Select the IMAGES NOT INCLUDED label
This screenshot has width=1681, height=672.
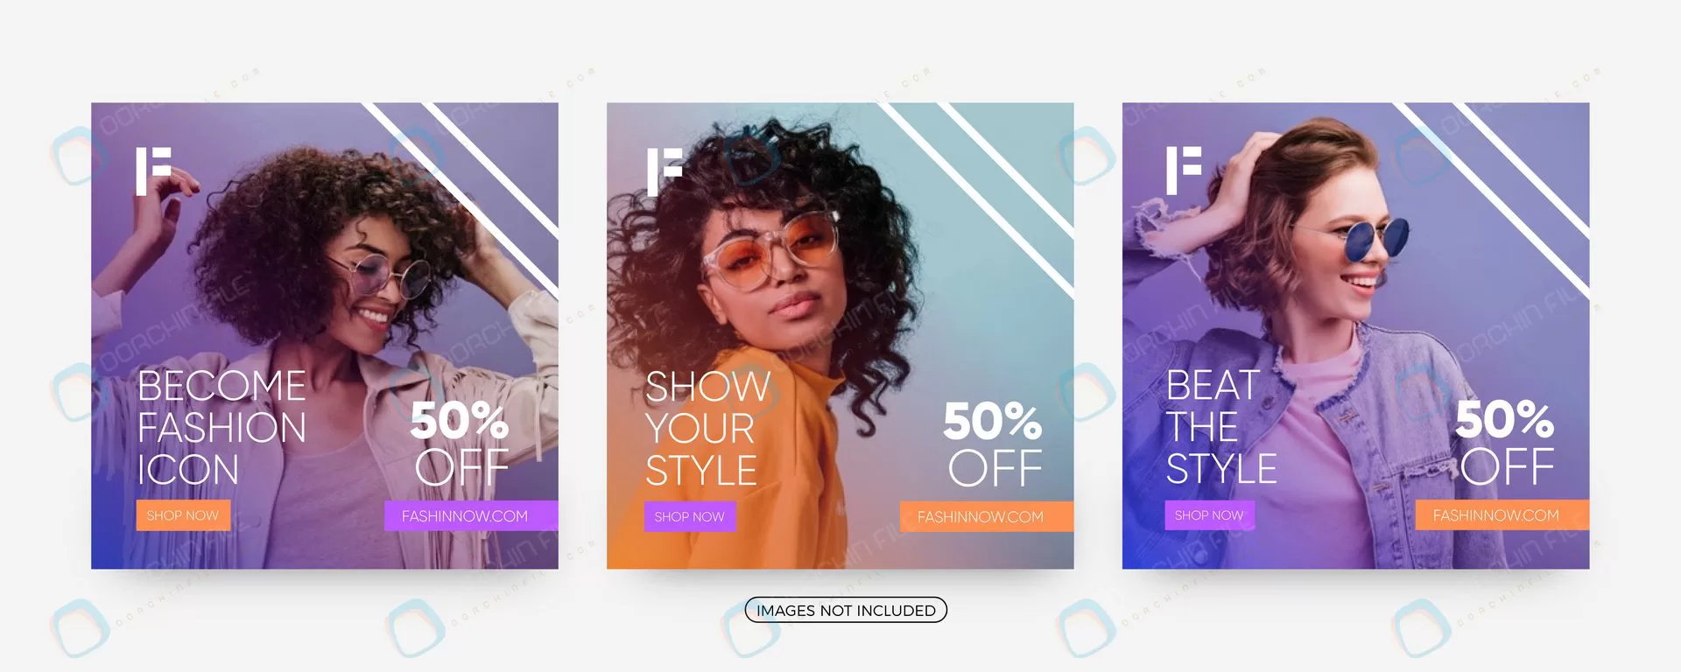[846, 610]
